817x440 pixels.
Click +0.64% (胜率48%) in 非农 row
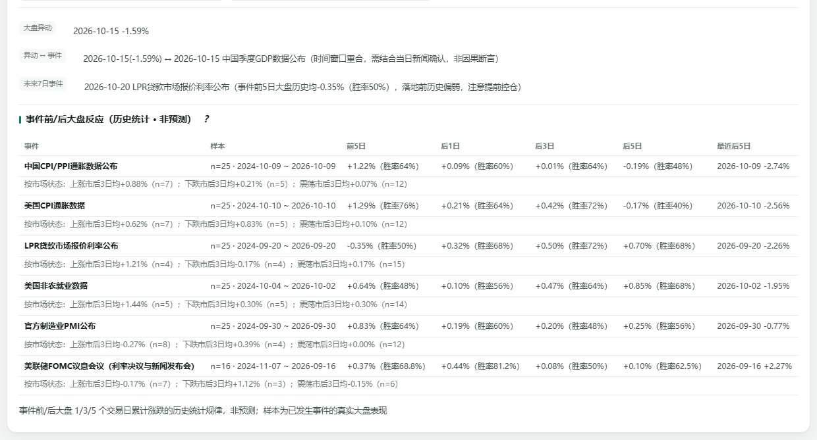[383, 286]
